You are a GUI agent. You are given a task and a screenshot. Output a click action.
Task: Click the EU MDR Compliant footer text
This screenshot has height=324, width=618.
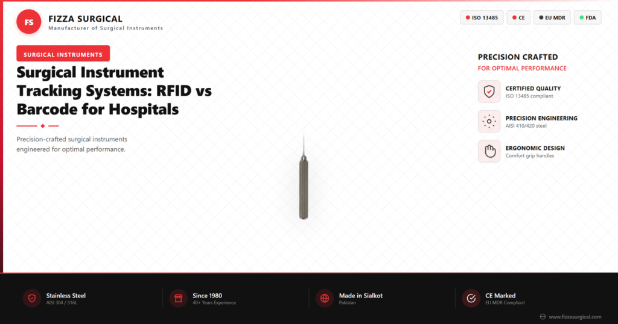[505, 303]
